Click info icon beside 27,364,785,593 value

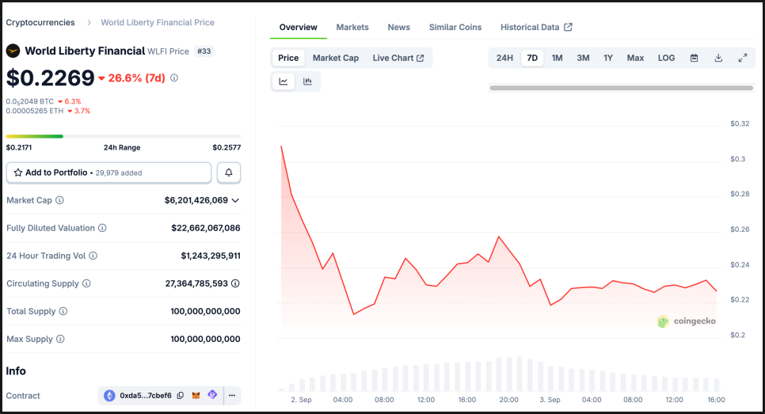235,283
